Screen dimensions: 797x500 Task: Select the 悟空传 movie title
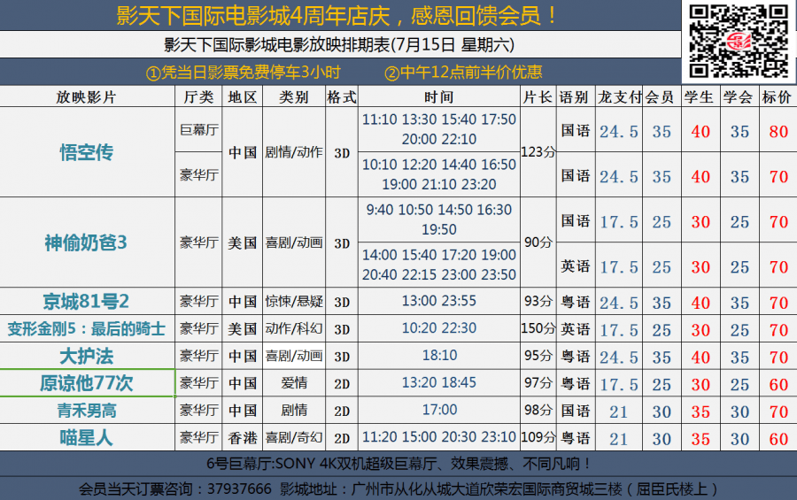coord(87,152)
